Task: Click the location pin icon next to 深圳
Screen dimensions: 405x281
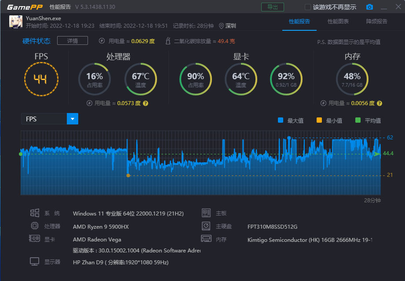Action: click(x=221, y=26)
